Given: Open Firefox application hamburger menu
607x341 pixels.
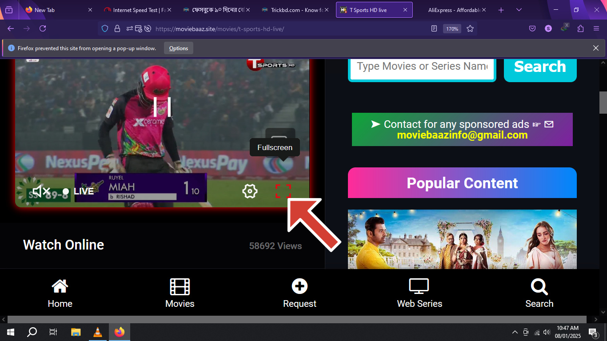Looking at the screenshot, I should (x=596, y=29).
